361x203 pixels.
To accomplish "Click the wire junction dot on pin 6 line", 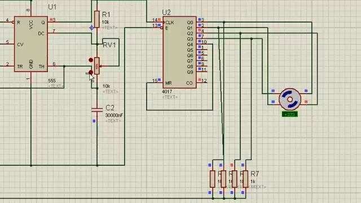I will point(64,67).
